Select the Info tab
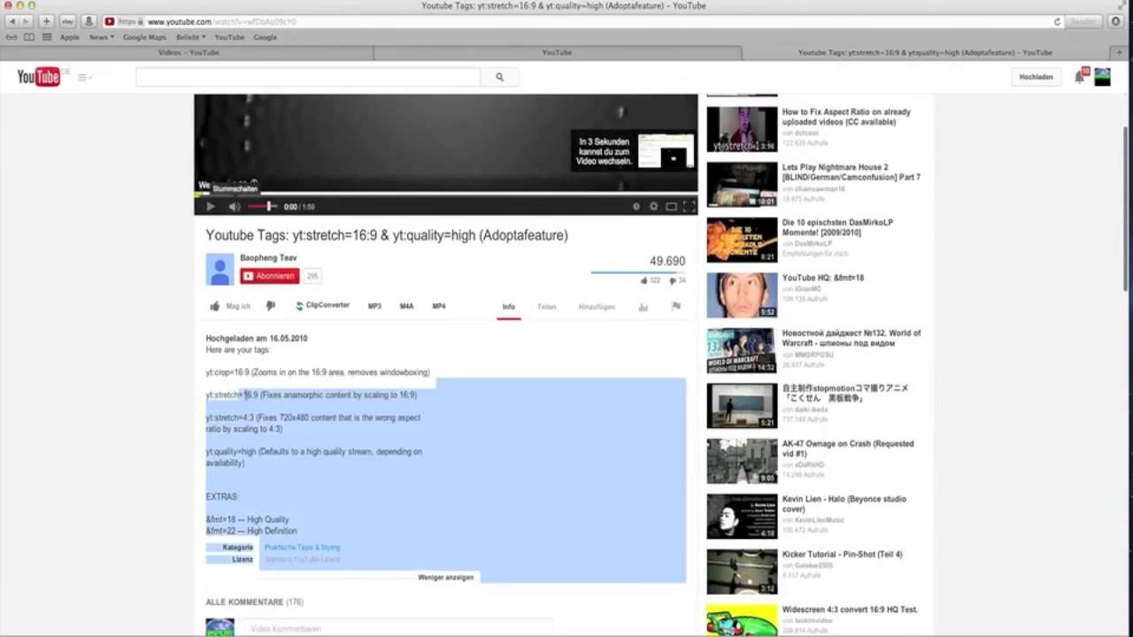The width and height of the screenshot is (1133, 637). (x=508, y=307)
